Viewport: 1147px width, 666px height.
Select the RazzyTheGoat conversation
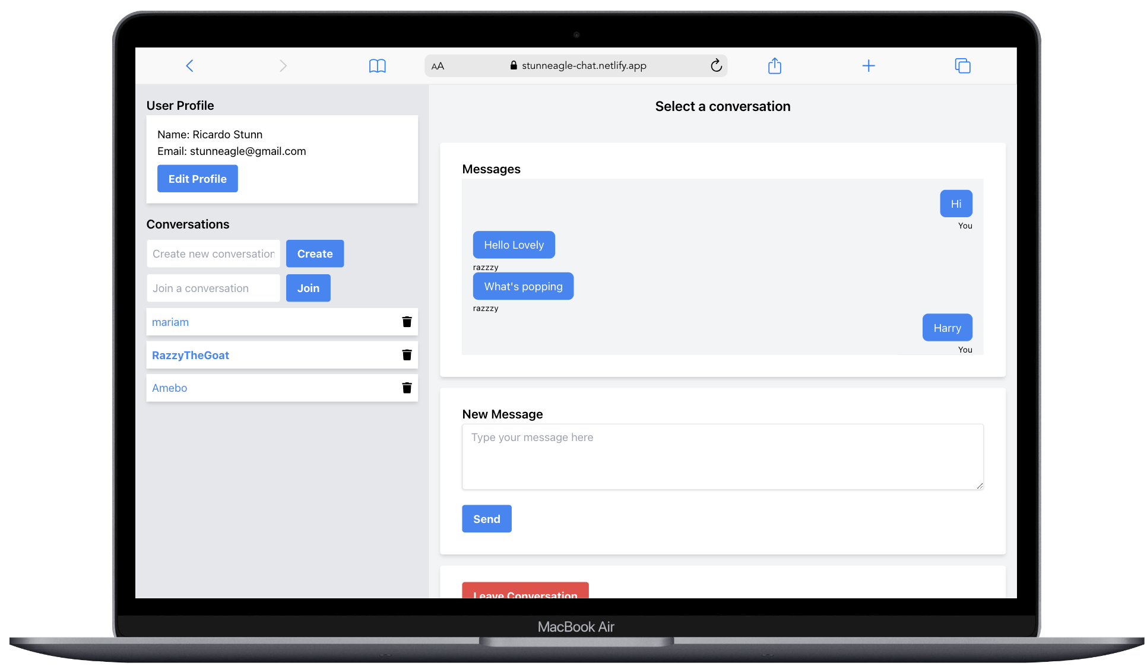point(190,355)
